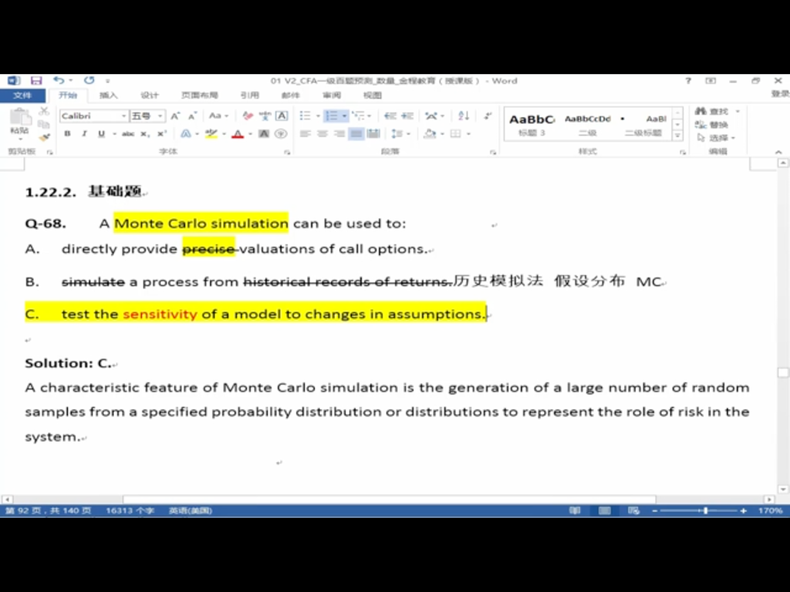This screenshot has width=790, height=592.
Task: Toggle print layout view in status bar
Action: [x=605, y=510]
